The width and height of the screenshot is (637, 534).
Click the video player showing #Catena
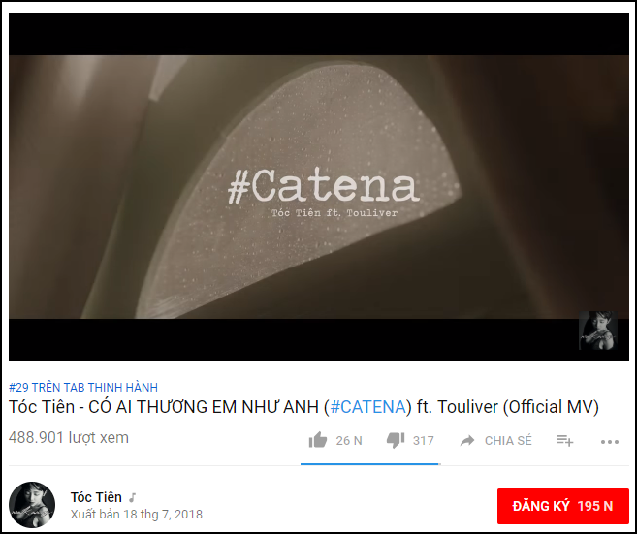click(318, 187)
